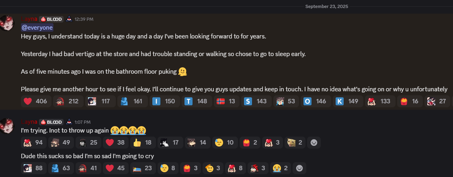Viewport: 453px width, 177px height.
Task: Click the bed emoji reaction with 23
Action: [x=143, y=168]
